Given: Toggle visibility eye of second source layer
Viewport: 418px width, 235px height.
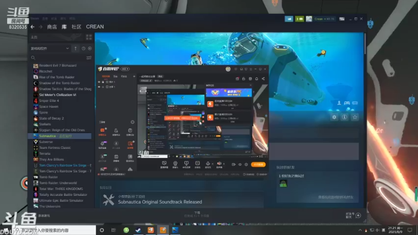Looking at the screenshot, I should pos(99,87).
